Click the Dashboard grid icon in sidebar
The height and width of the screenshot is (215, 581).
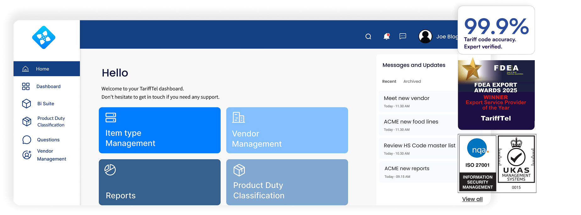pyautogui.click(x=26, y=87)
